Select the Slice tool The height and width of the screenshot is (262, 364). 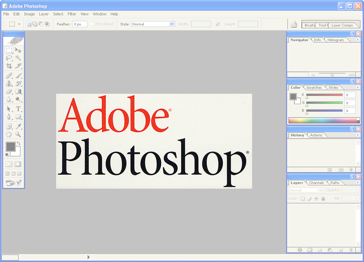(x=18, y=66)
